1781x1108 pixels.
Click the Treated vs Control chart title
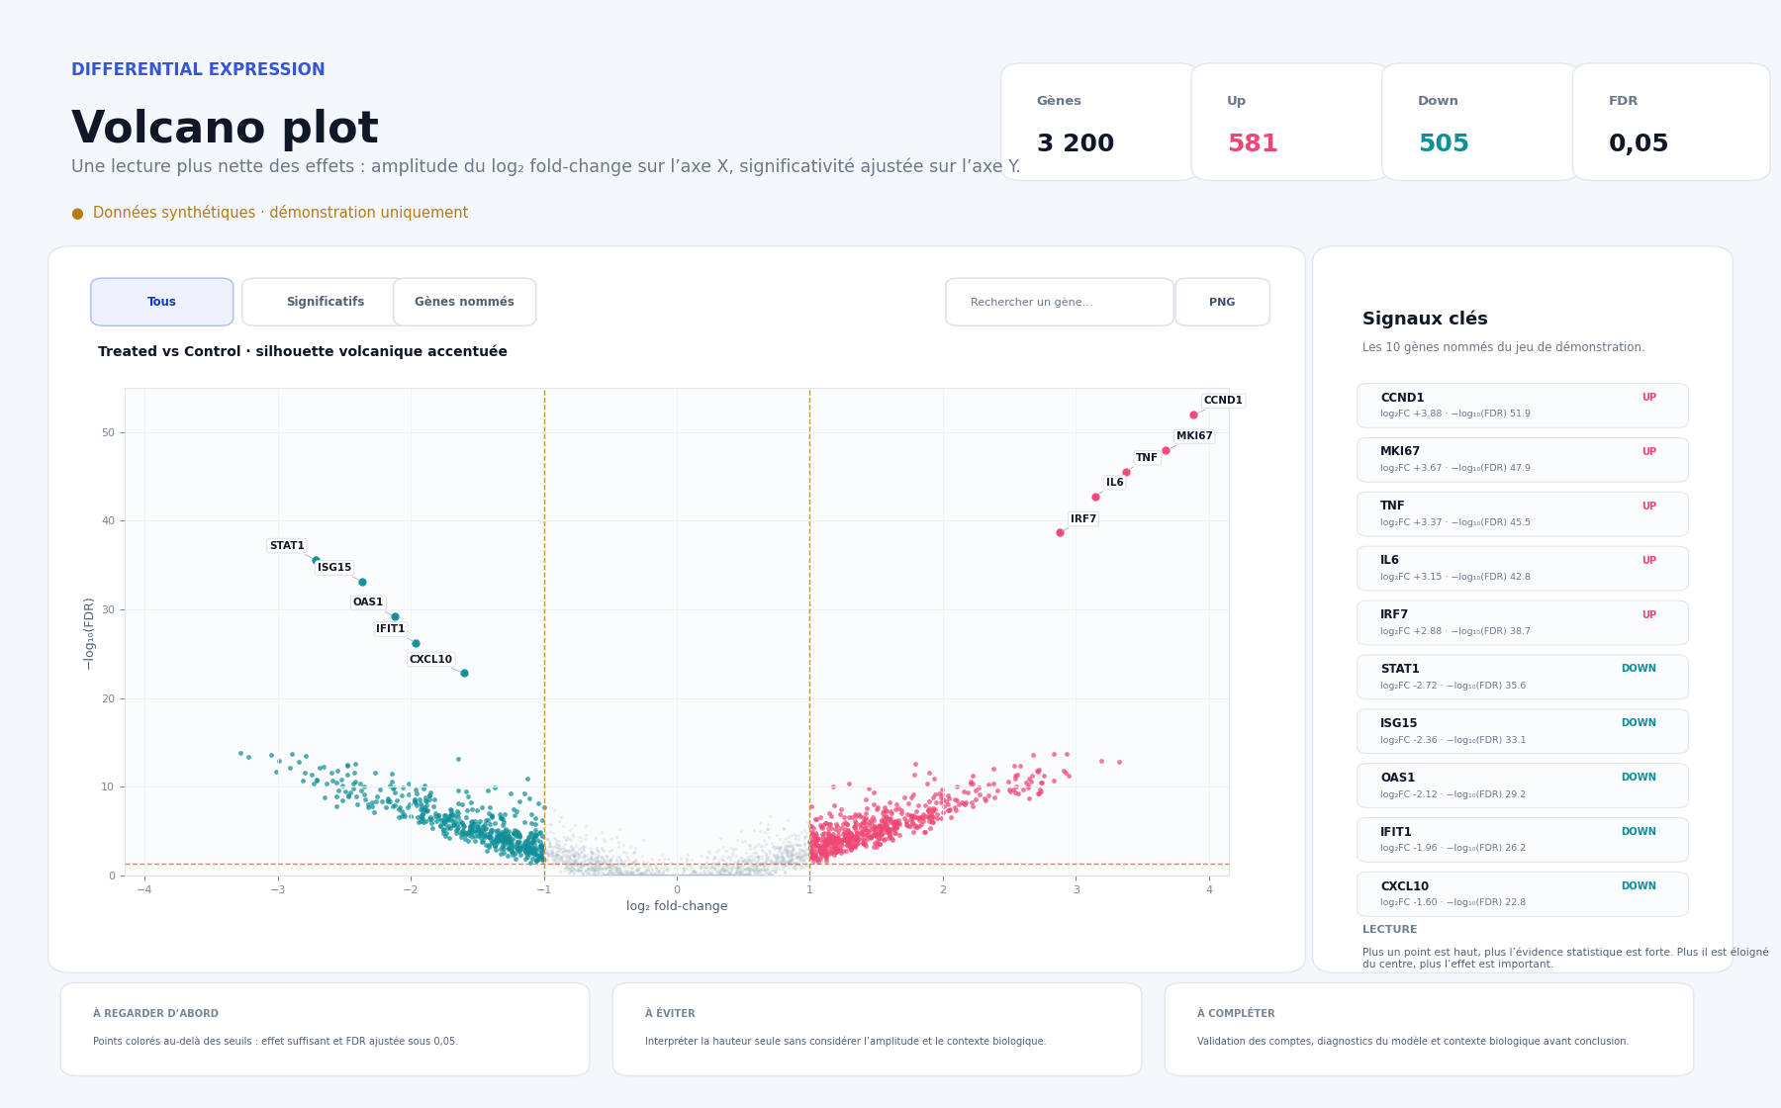point(303,352)
